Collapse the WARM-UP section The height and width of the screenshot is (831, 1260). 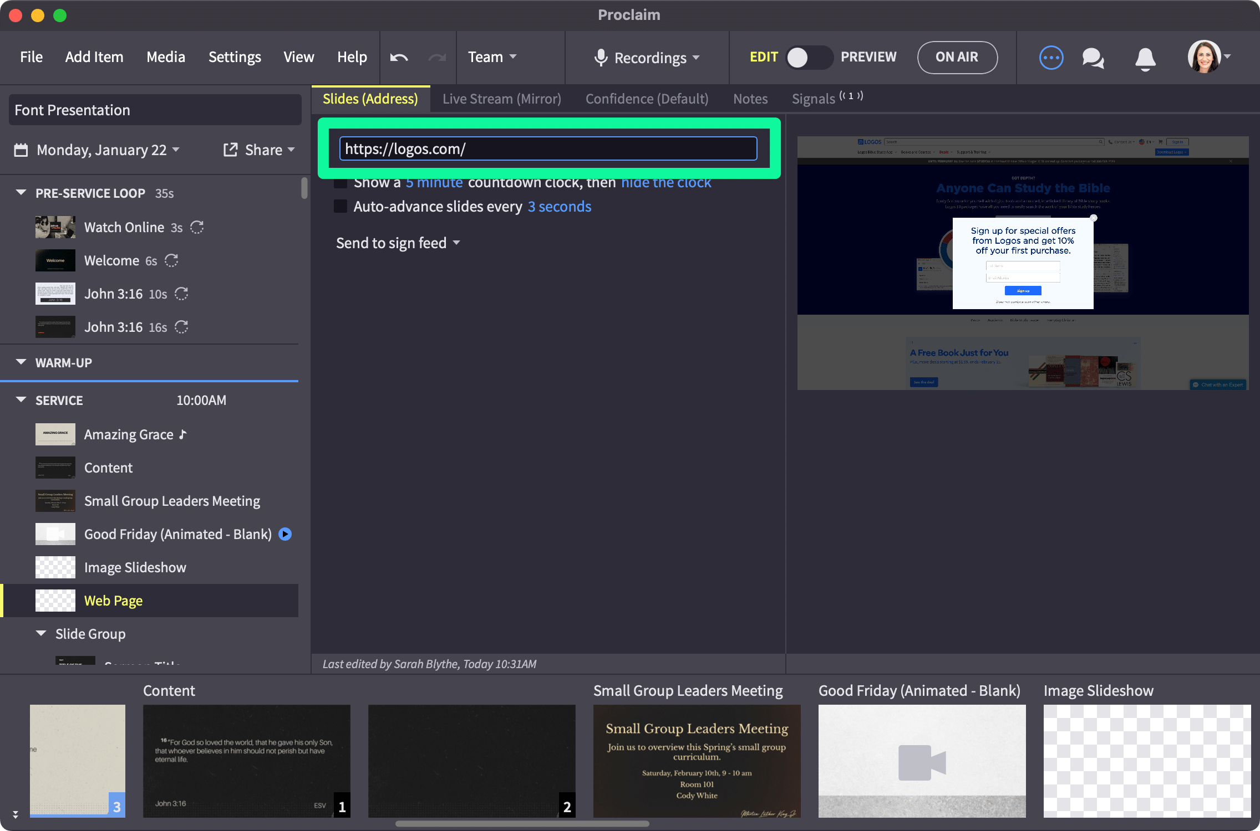click(x=21, y=362)
